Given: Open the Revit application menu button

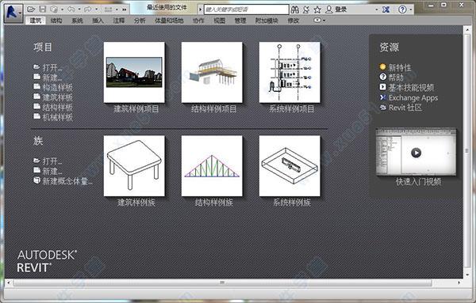Looking at the screenshot, I should (13, 13).
